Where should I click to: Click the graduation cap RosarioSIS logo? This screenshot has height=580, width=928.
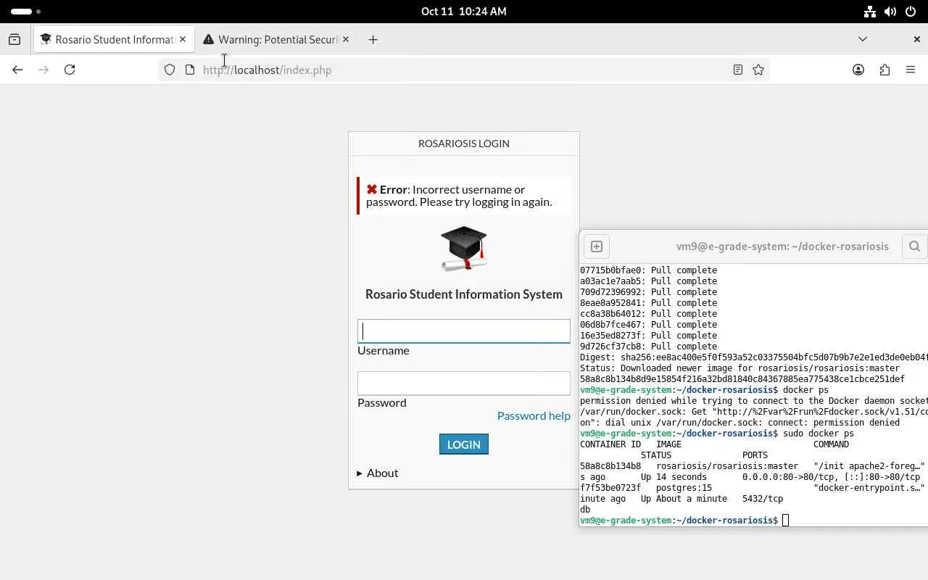464,249
